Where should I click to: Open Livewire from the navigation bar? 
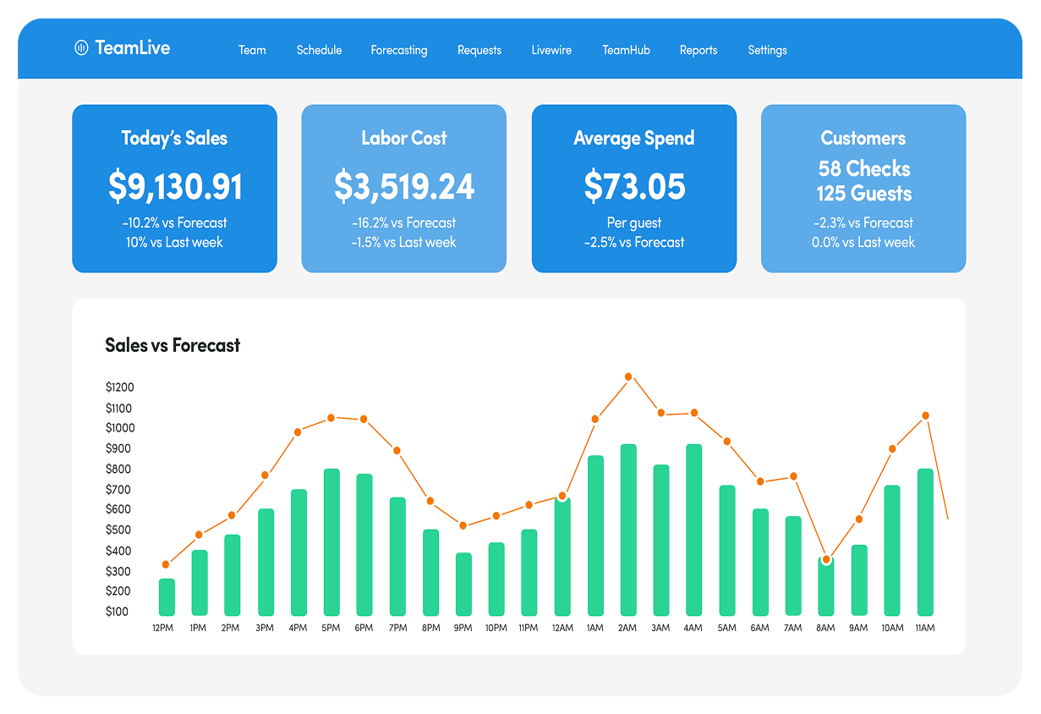pyautogui.click(x=551, y=50)
